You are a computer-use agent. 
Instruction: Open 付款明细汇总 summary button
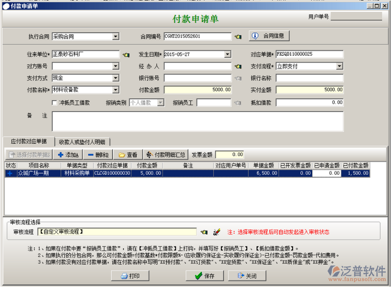pos(166,155)
